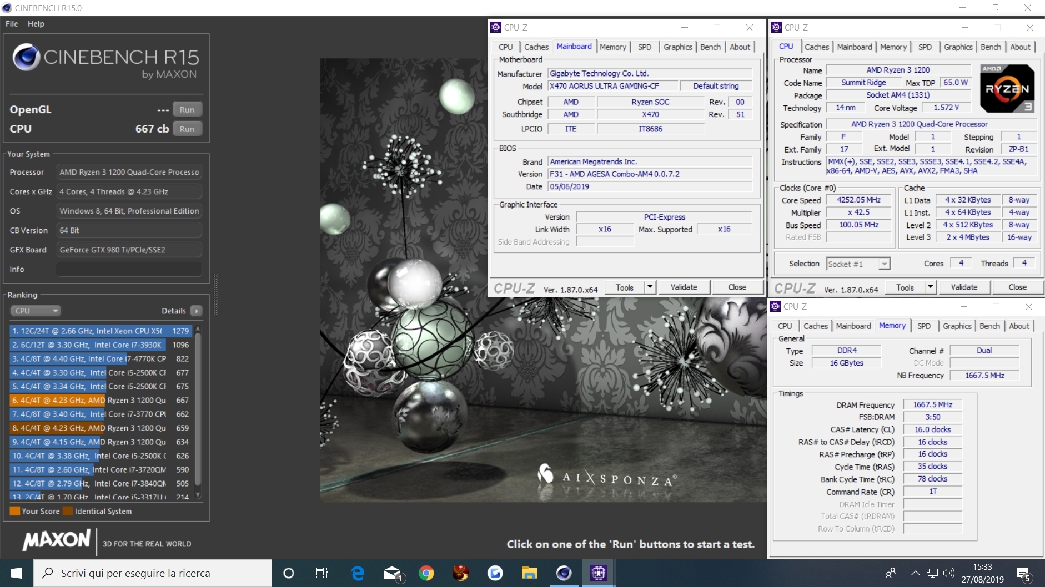Open Caches tab in Memory CPU-Z window
1045x587 pixels.
pyautogui.click(x=815, y=326)
